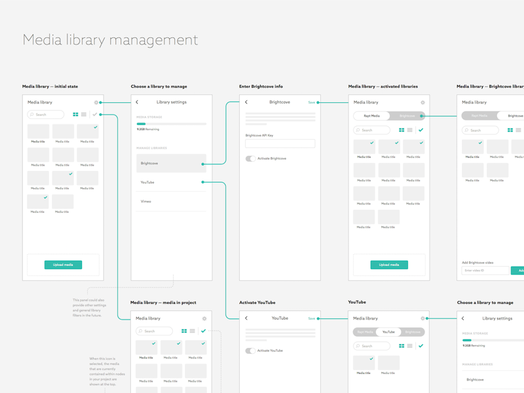Select YouTube tab in YouTube Media library panel

(x=388, y=332)
